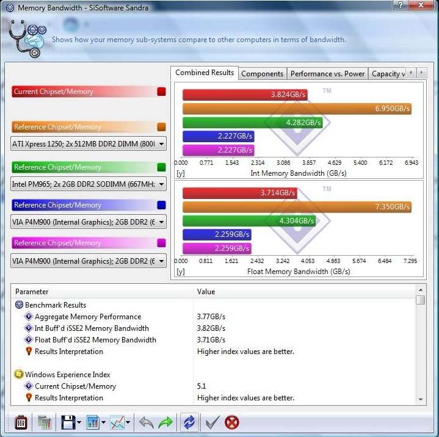This screenshot has height=437, width=439.
Task: Click the line graph icon
Action: 117,422
